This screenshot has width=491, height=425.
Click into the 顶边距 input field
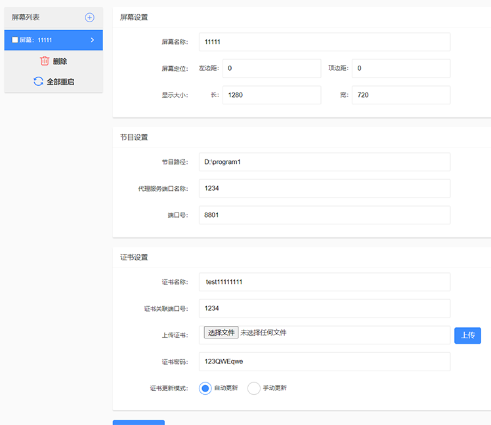(400, 68)
